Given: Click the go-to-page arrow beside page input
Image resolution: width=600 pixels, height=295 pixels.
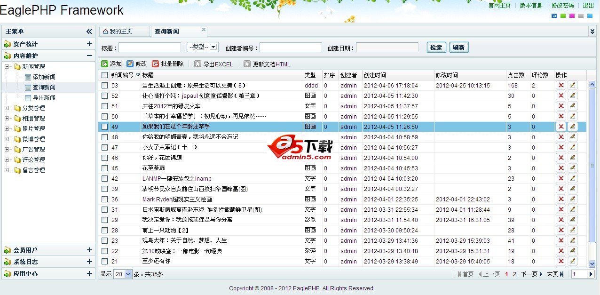Looking at the screenshot, I should pos(592,274).
